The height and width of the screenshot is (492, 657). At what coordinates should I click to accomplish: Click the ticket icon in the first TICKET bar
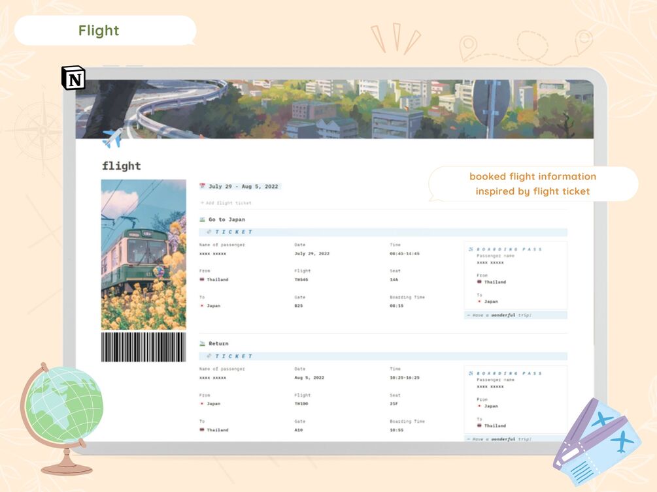click(x=209, y=232)
